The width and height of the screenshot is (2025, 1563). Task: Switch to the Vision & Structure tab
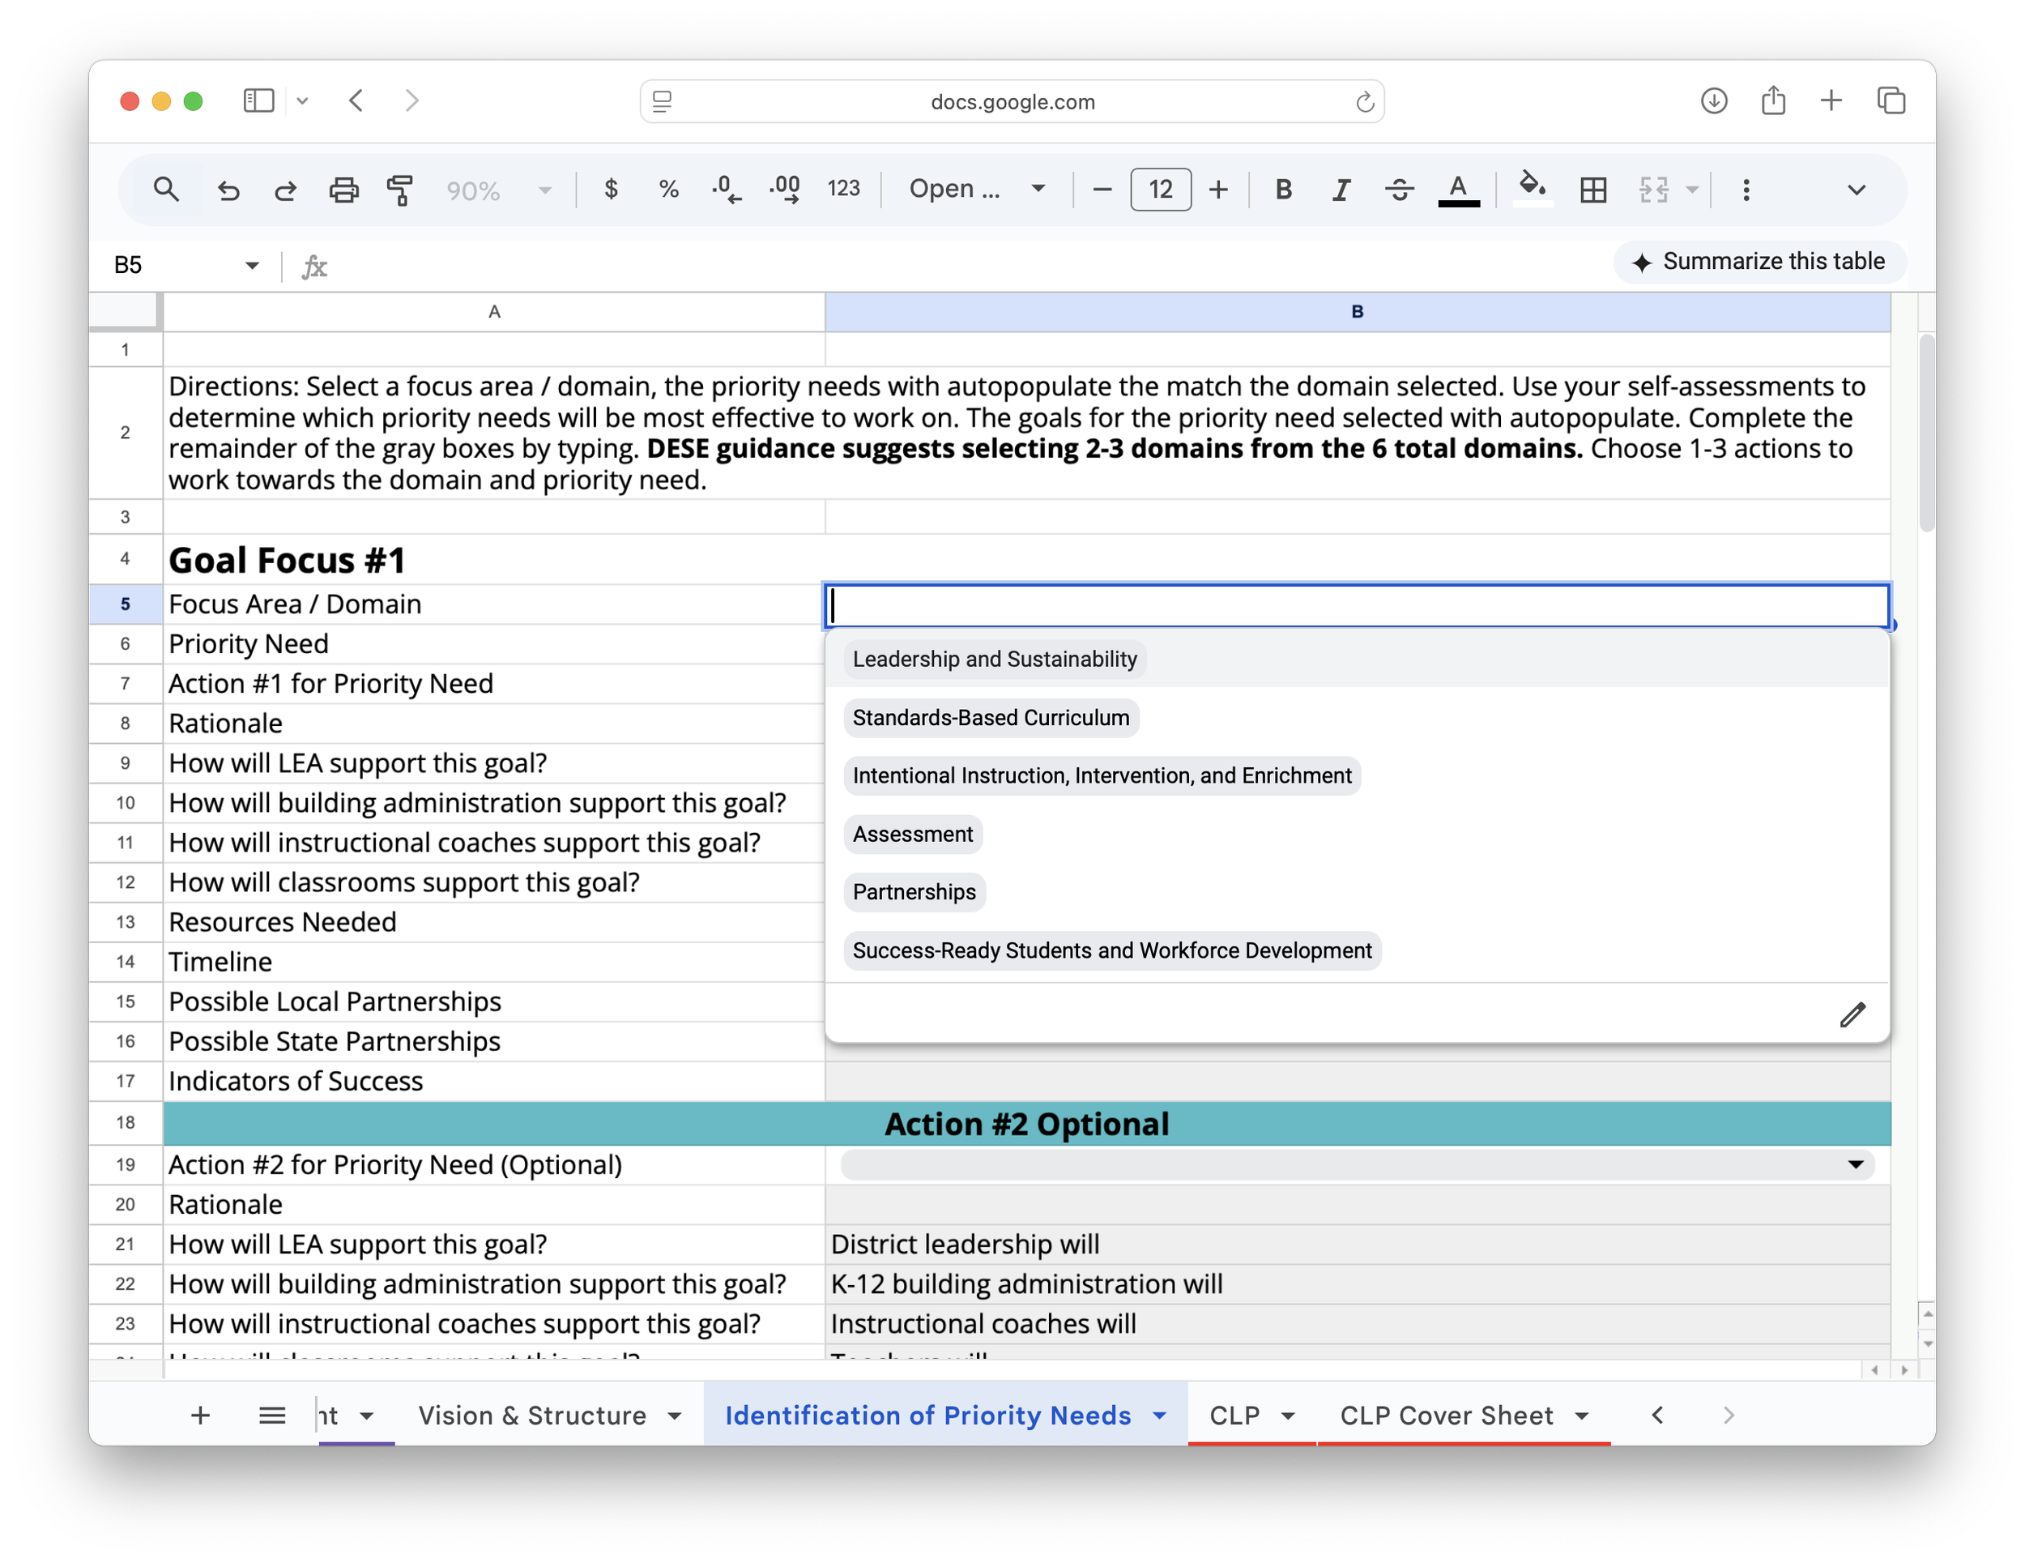(x=532, y=1416)
